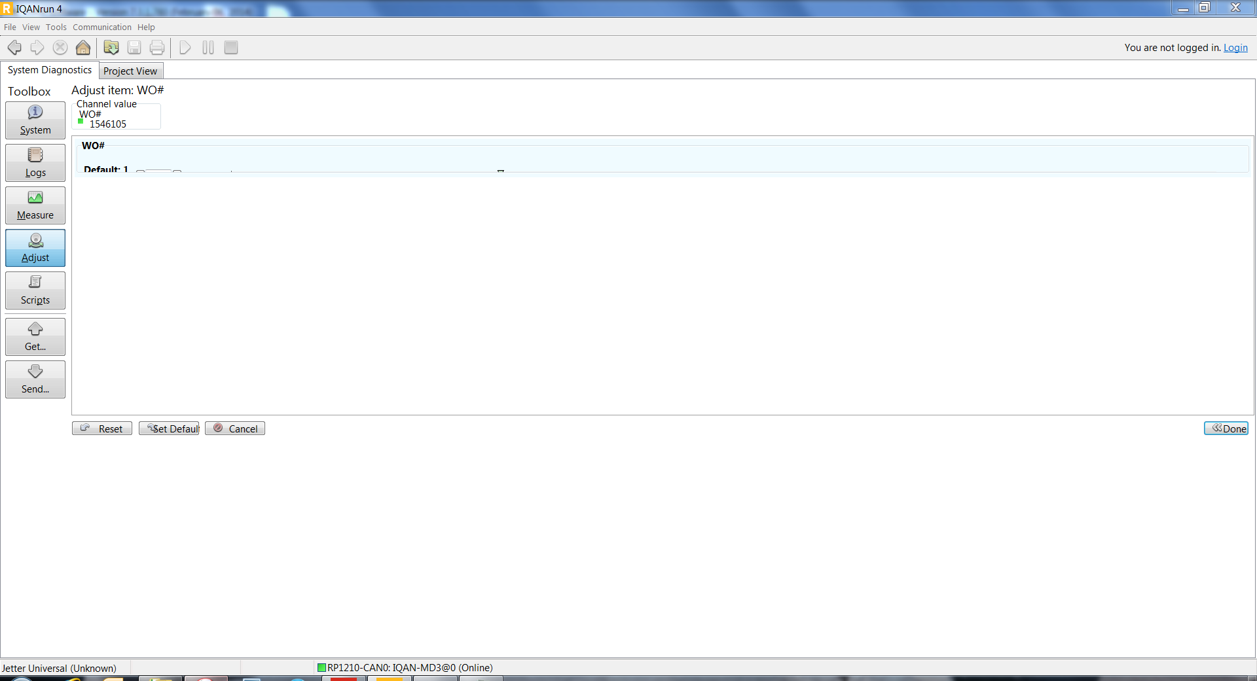This screenshot has height=681, width=1257.
Task: Click the Reset button
Action: point(102,428)
